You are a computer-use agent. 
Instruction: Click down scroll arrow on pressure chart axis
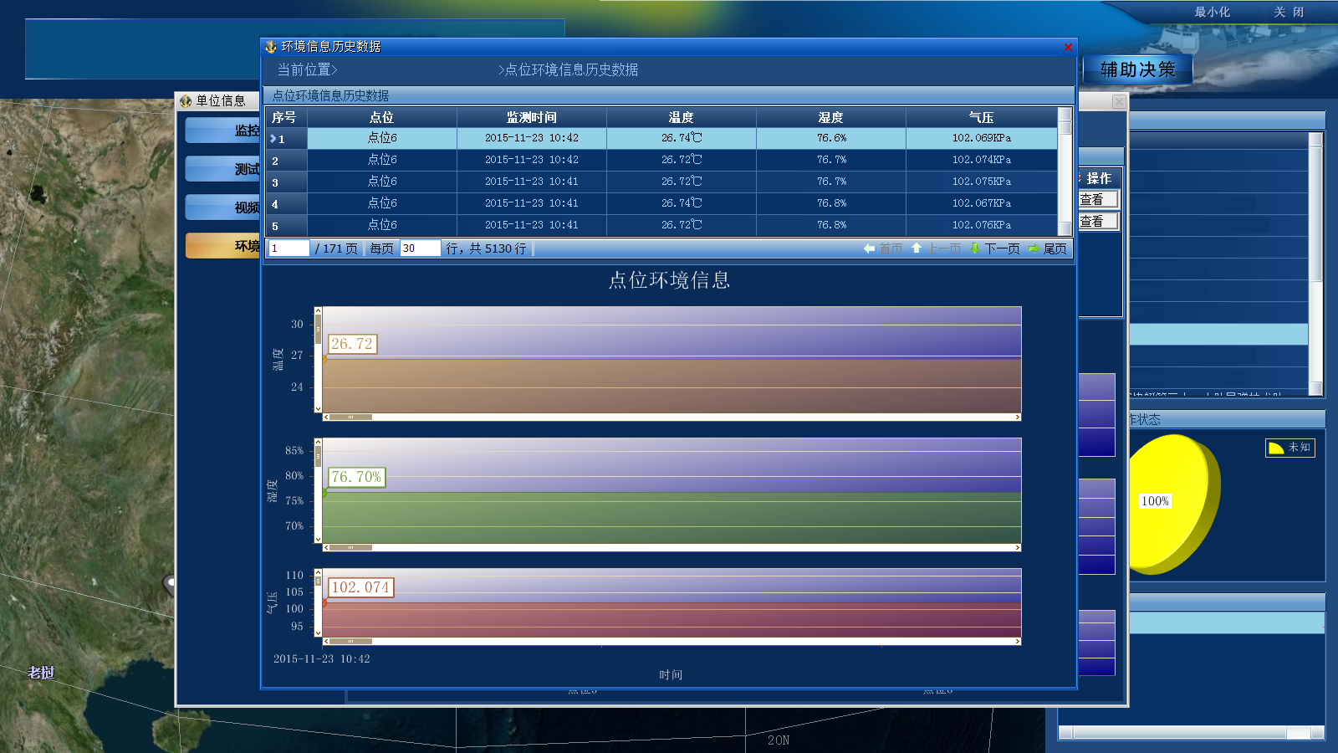(318, 631)
